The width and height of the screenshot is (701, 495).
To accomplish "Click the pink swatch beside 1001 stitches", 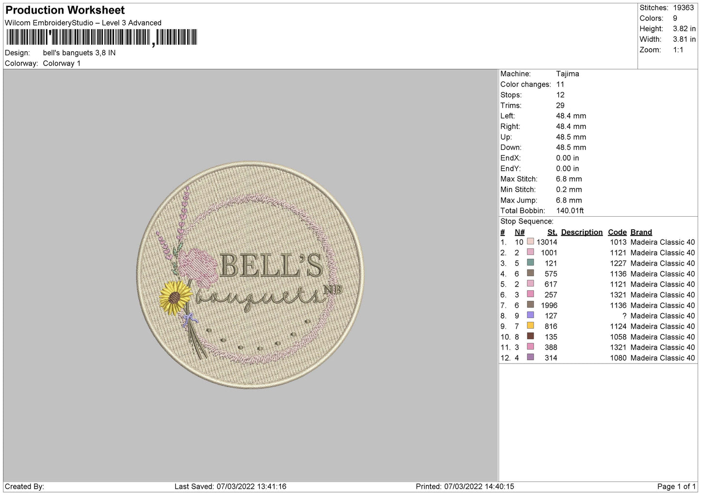I will (530, 252).
